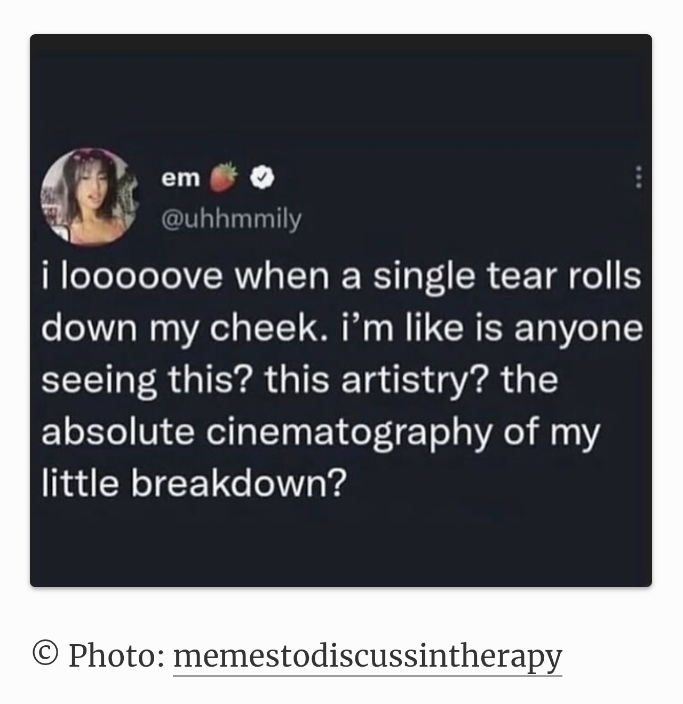
Task: Click the words "little breakdown?"
Action: click(194, 483)
